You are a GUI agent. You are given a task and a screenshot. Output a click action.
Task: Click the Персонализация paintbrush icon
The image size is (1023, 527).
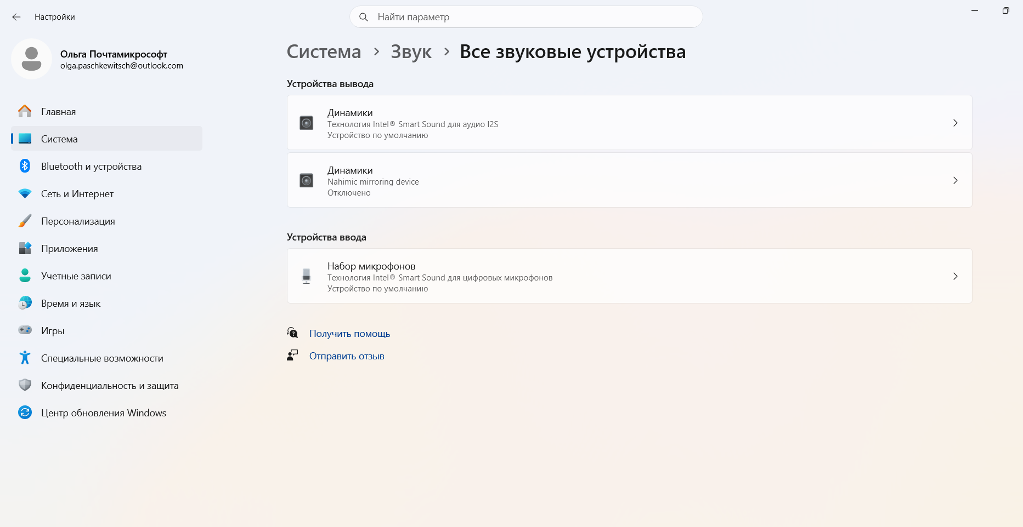click(x=25, y=221)
